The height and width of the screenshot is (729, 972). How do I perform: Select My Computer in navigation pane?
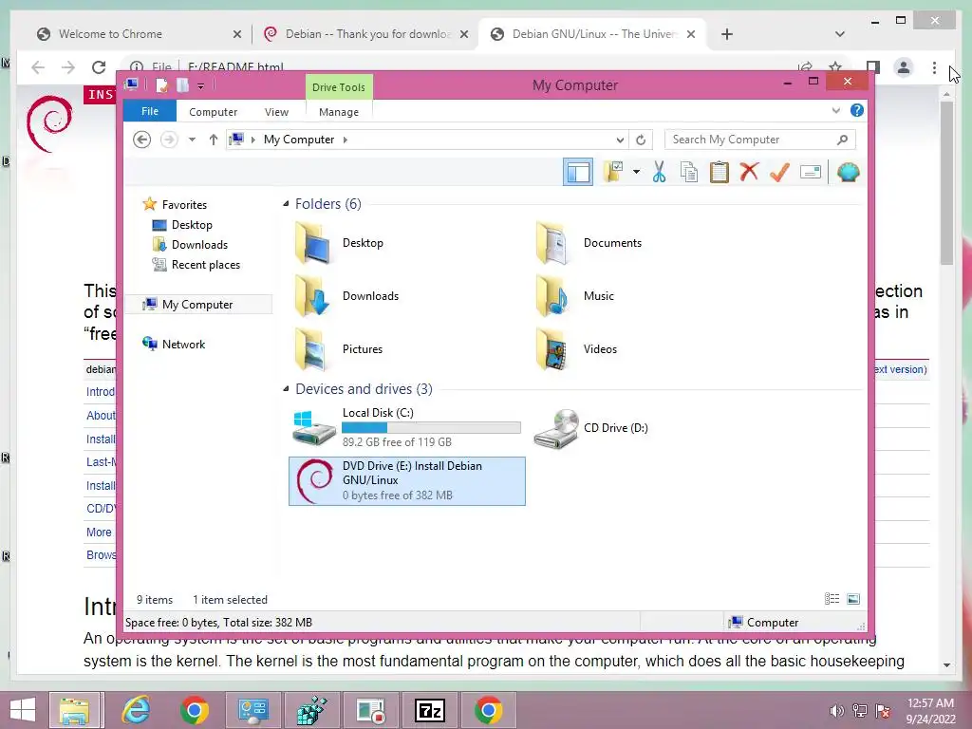[x=198, y=305]
